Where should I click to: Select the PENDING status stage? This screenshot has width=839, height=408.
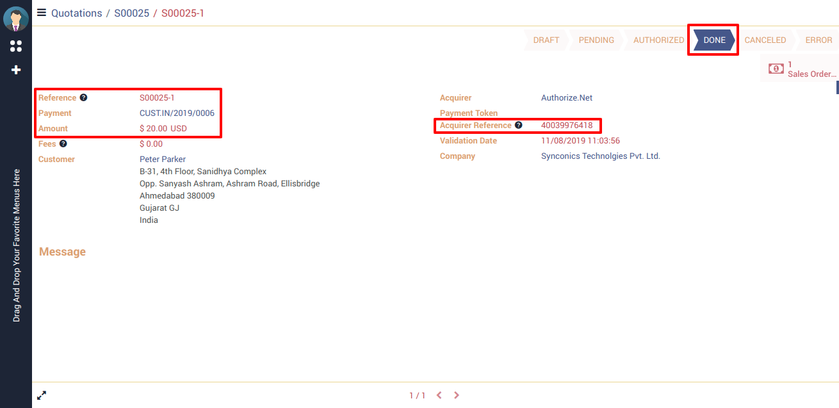[596, 40]
